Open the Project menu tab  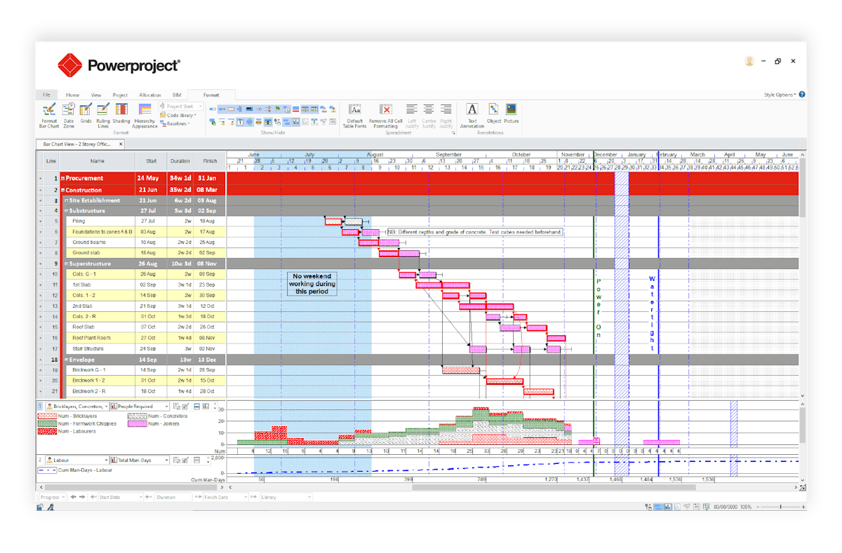pyautogui.click(x=121, y=95)
